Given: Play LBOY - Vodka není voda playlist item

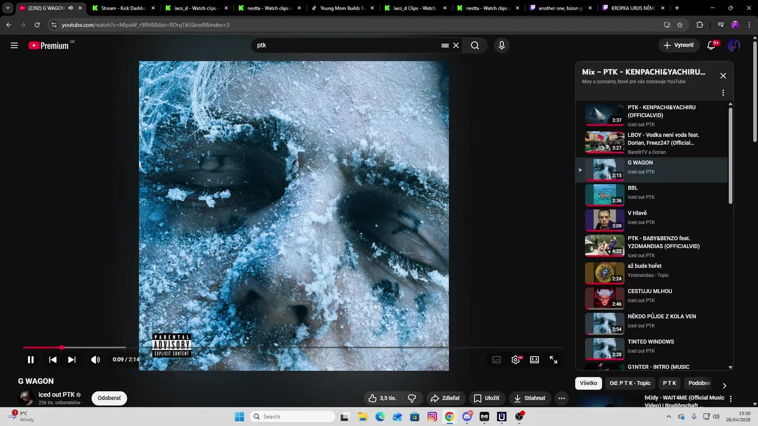Looking at the screenshot, I should 651,143.
